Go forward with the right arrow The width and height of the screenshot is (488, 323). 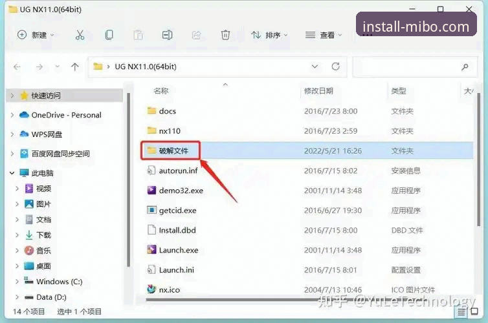tap(39, 67)
